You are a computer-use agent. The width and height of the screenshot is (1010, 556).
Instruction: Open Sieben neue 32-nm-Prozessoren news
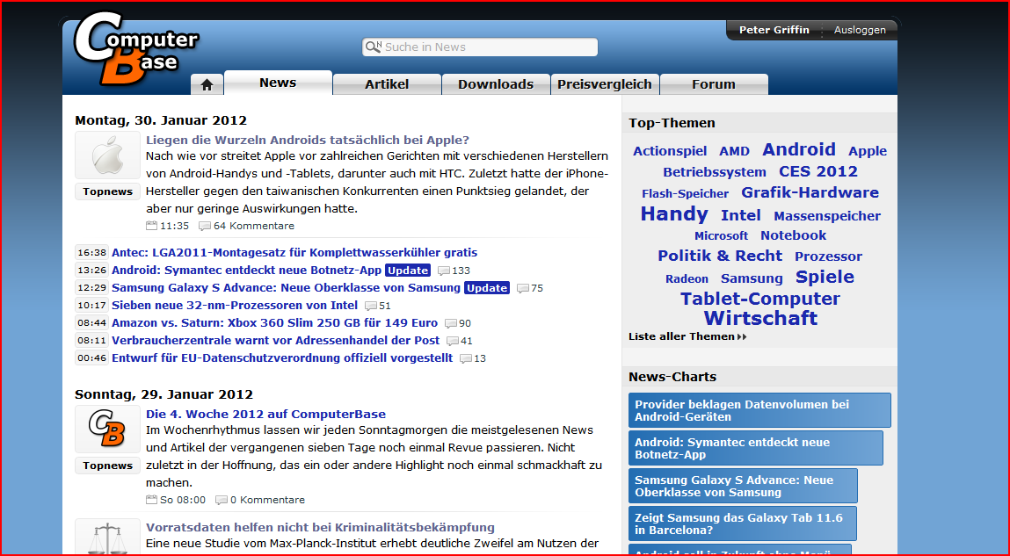[235, 306]
